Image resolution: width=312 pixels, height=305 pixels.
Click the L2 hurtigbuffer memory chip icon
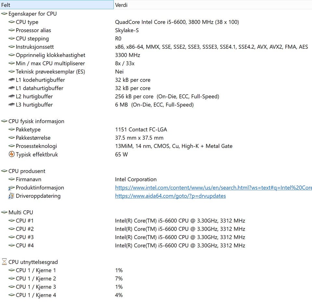click(12, 96)
